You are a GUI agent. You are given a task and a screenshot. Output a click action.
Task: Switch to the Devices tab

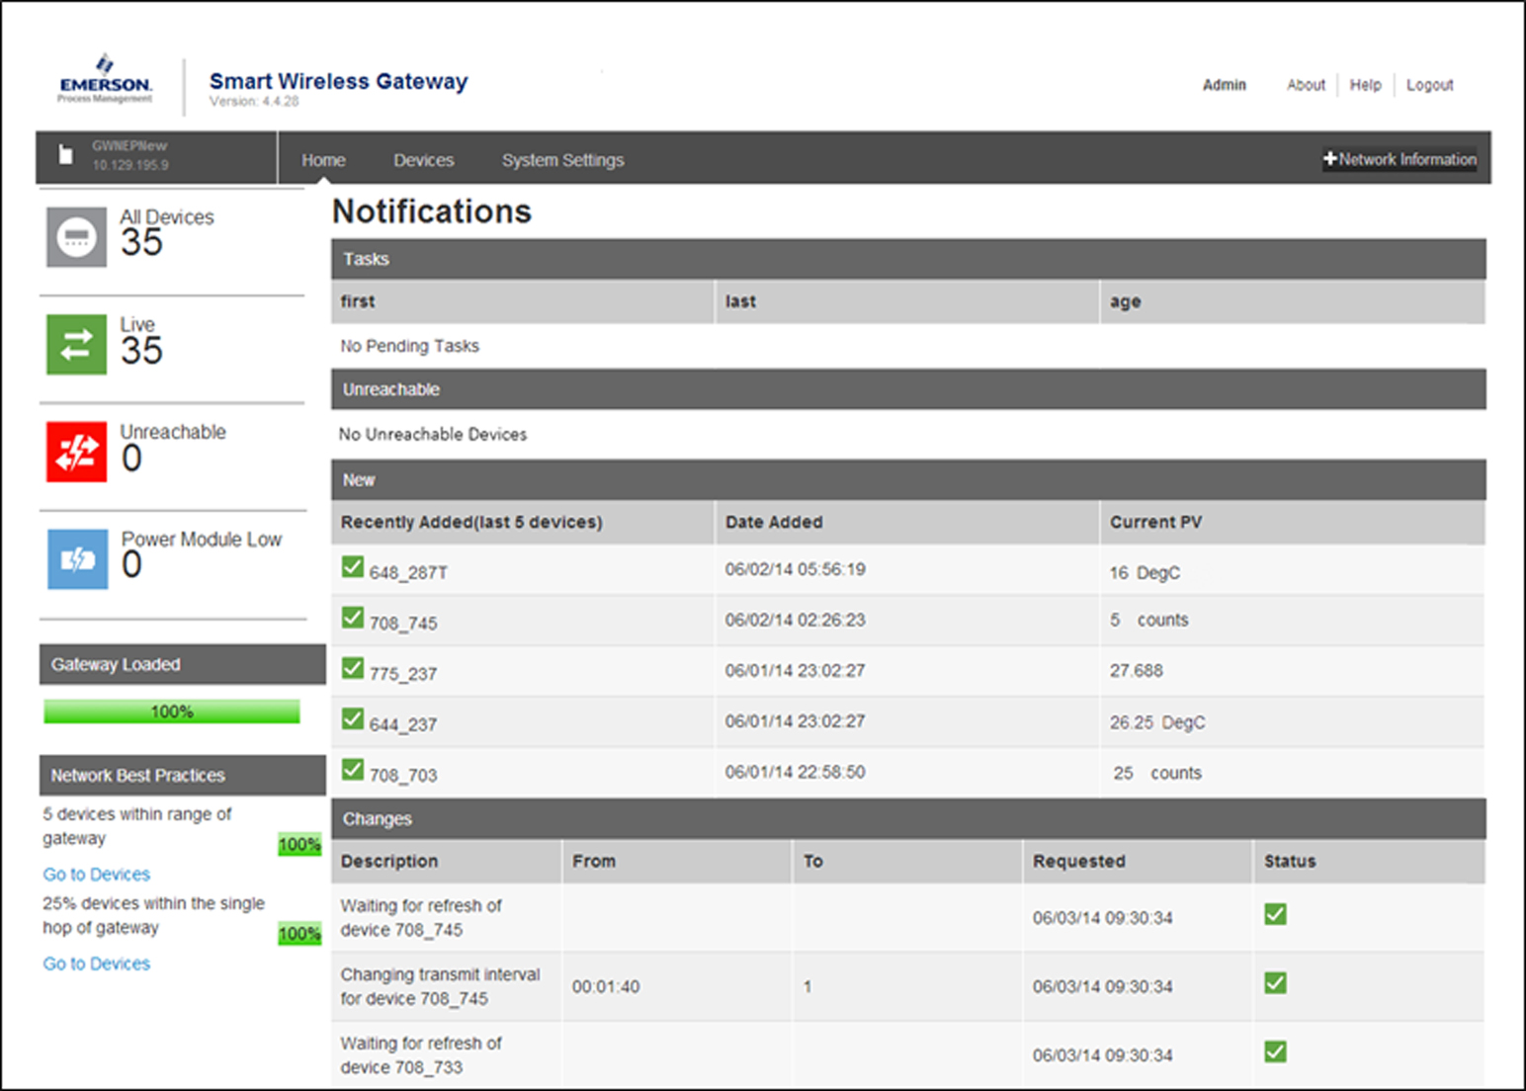[423, 159]
